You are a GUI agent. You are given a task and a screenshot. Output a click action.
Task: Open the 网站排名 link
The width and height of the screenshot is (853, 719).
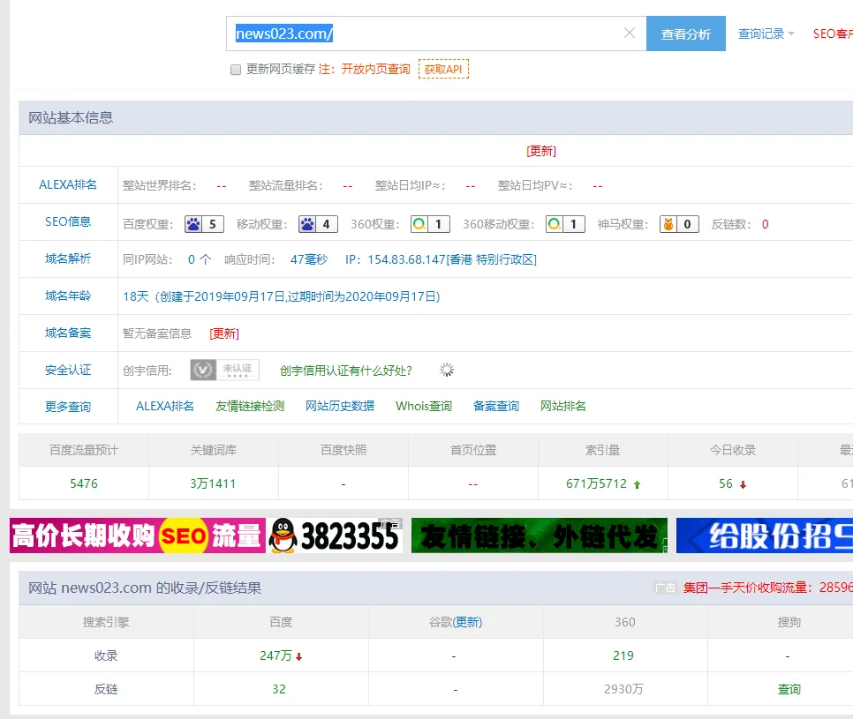[x=563, y=406]
